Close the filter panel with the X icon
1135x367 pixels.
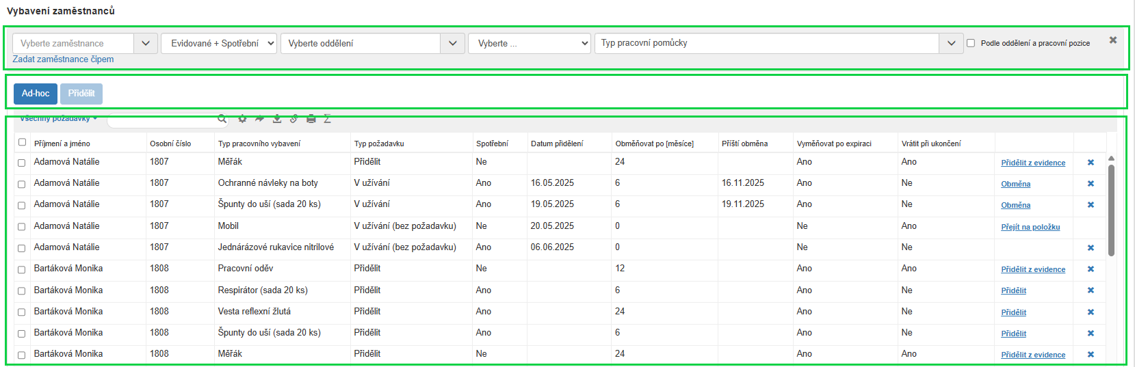coord(1113,40)
